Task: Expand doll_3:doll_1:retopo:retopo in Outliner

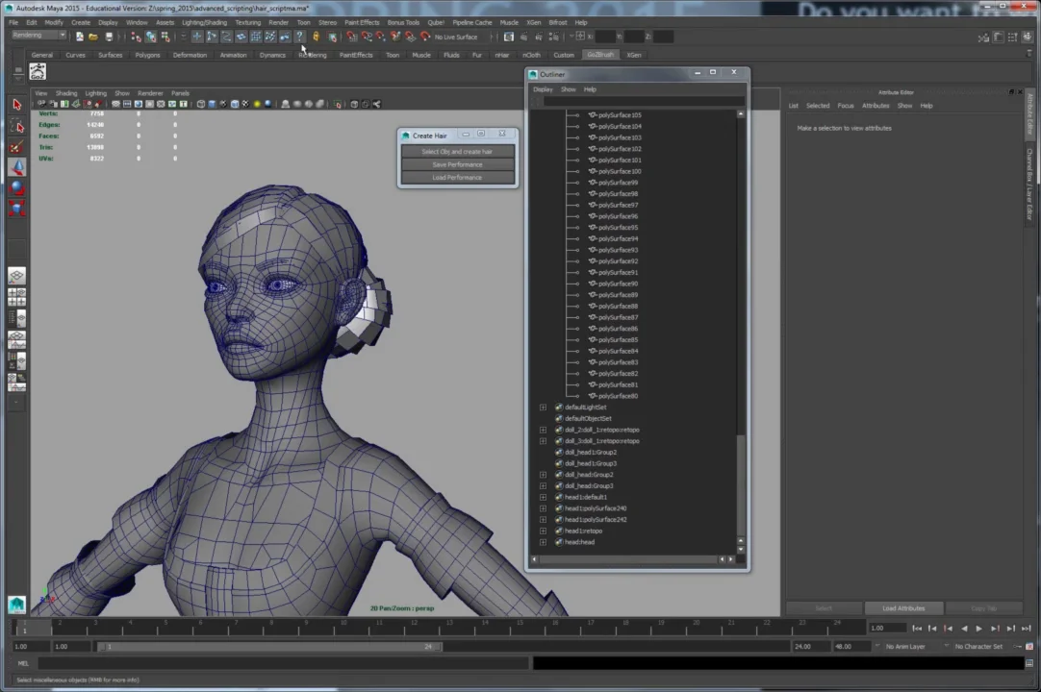Action: click(x=543, y=441)
